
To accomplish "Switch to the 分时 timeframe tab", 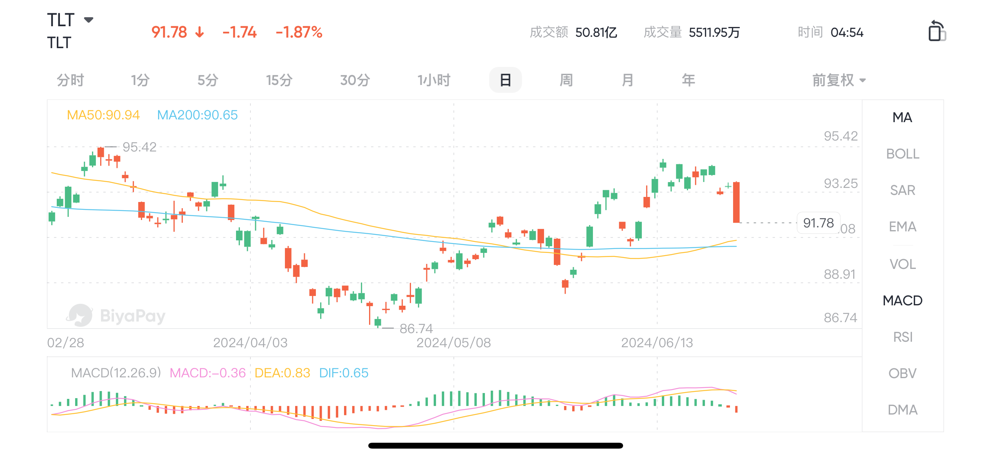I will coord(70,80).
